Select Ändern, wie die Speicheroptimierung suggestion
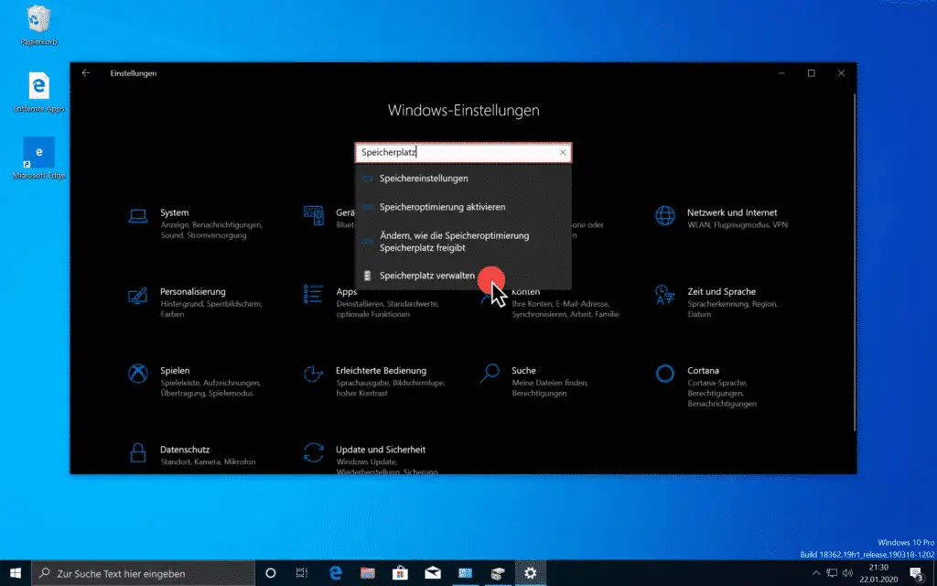937x586 pixels. click(x=463, y=242)
